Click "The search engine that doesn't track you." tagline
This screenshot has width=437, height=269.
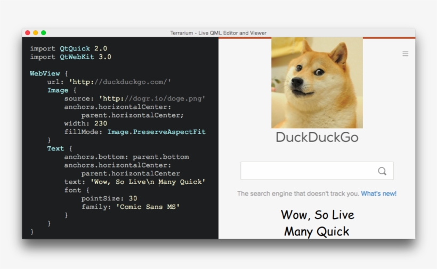tap(298, 194)
